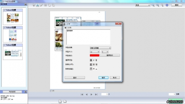Open the font name dropdown

[100, 48]
